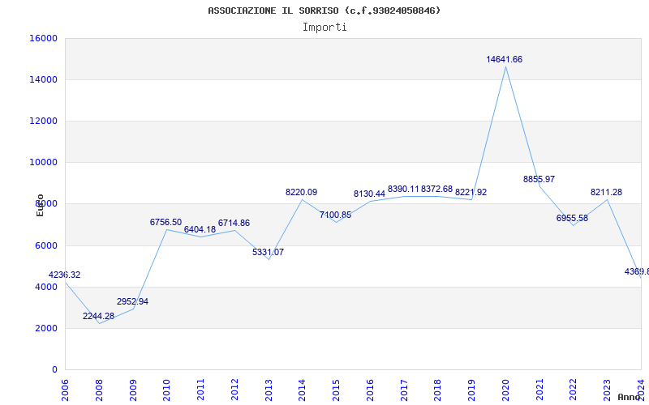Select the 8221.92 data label

[x=471, y=192]
